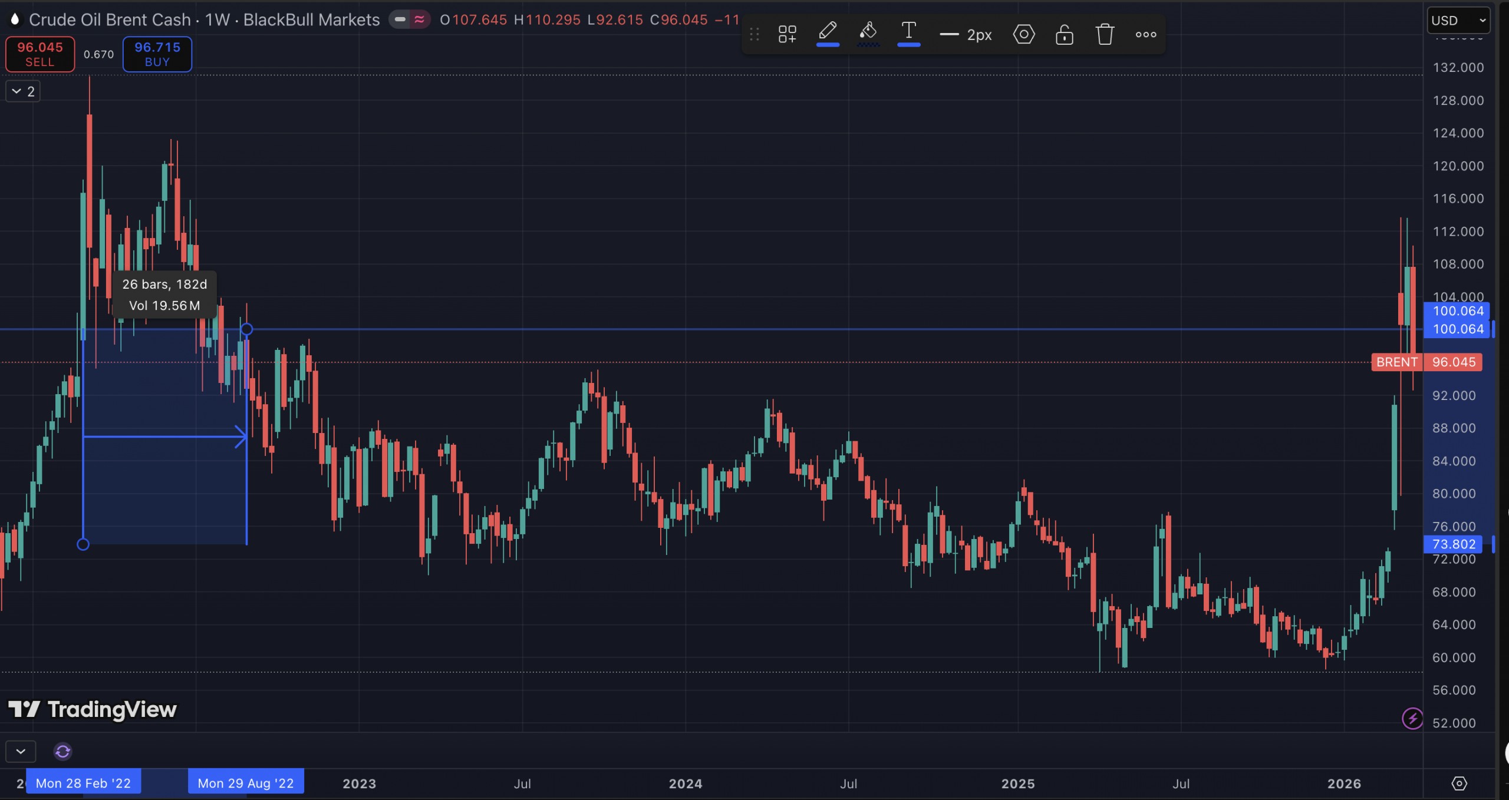
Task: Open the USD currency dropdown
Action: point(1458,21)
